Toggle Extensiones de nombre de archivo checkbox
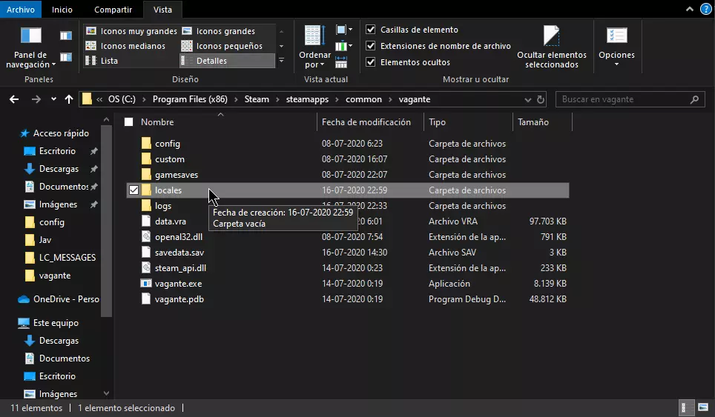 point(371,46)
